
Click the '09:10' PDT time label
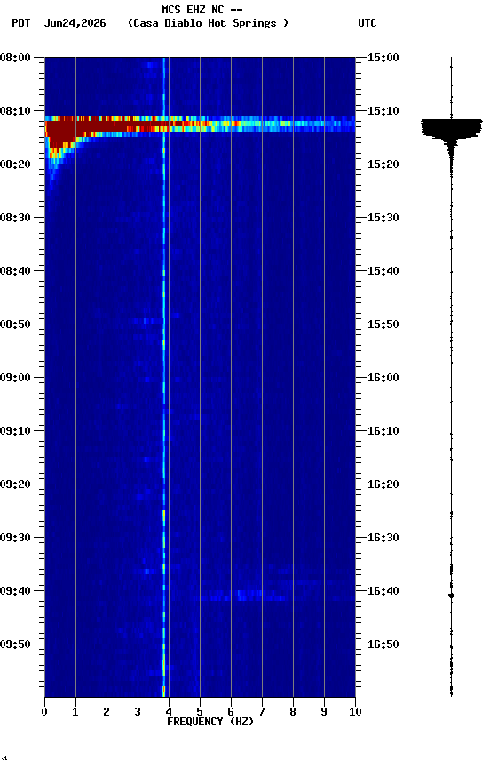pyautogui.click(x=15, y=431)
